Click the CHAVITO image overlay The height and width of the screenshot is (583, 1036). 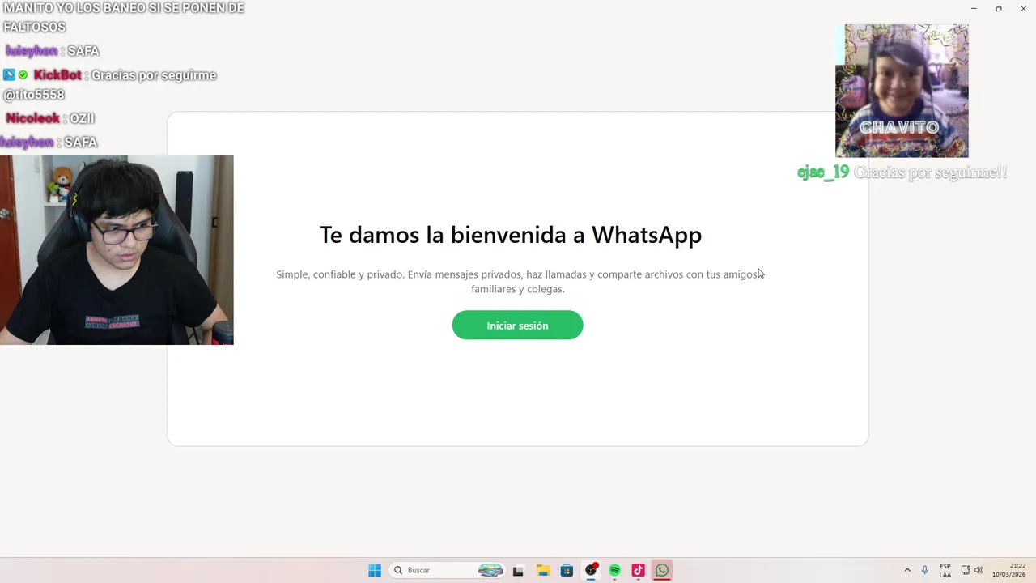pos(902,91)
